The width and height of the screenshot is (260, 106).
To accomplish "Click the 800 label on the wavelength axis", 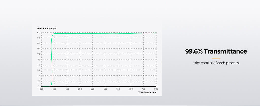I will coord(156,89).
